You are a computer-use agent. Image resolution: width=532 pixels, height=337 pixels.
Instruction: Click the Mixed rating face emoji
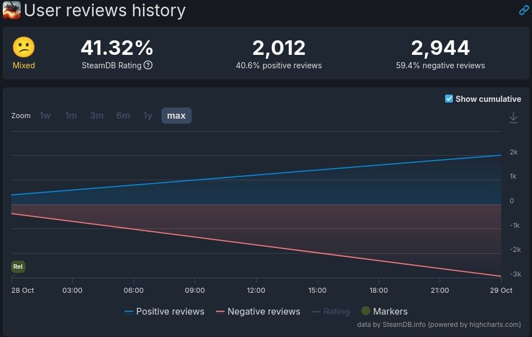point(24,48)
